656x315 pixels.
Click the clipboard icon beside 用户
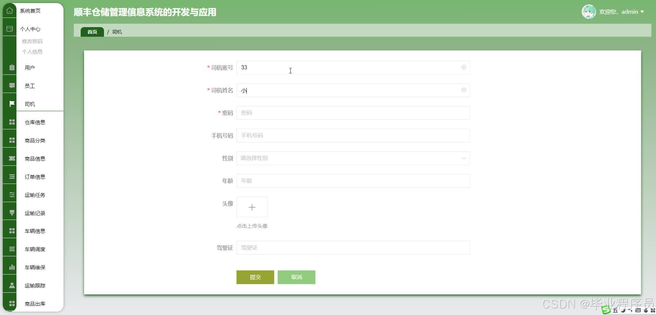coord(12,68)
